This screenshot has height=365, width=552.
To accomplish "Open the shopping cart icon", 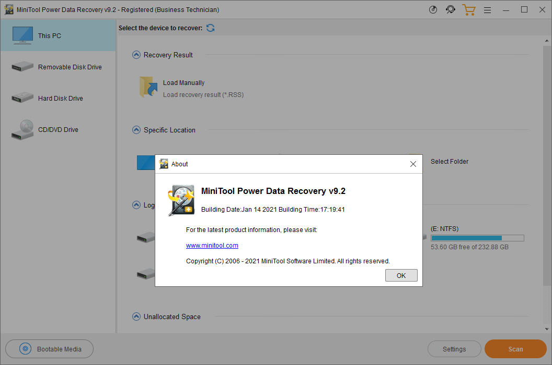I will [x=468, y=10].
